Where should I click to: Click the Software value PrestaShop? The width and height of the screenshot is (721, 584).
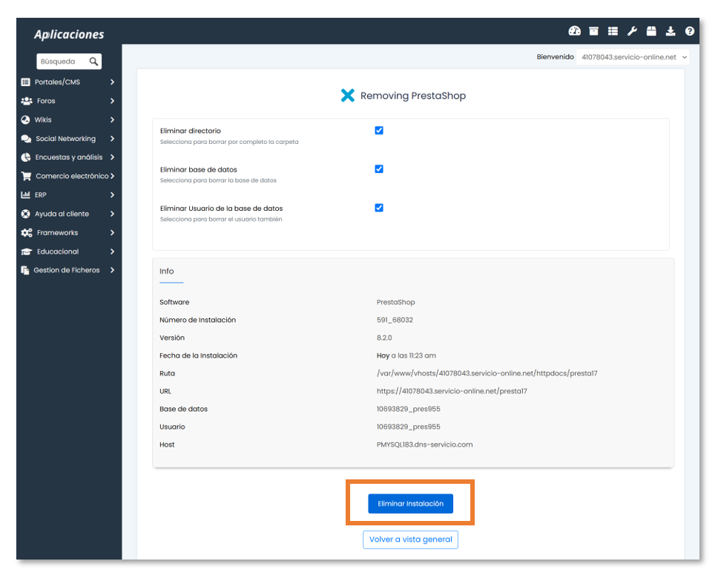point(395,302)
